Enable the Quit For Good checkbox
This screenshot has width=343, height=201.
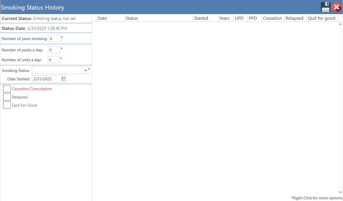(x=7, y=105)
